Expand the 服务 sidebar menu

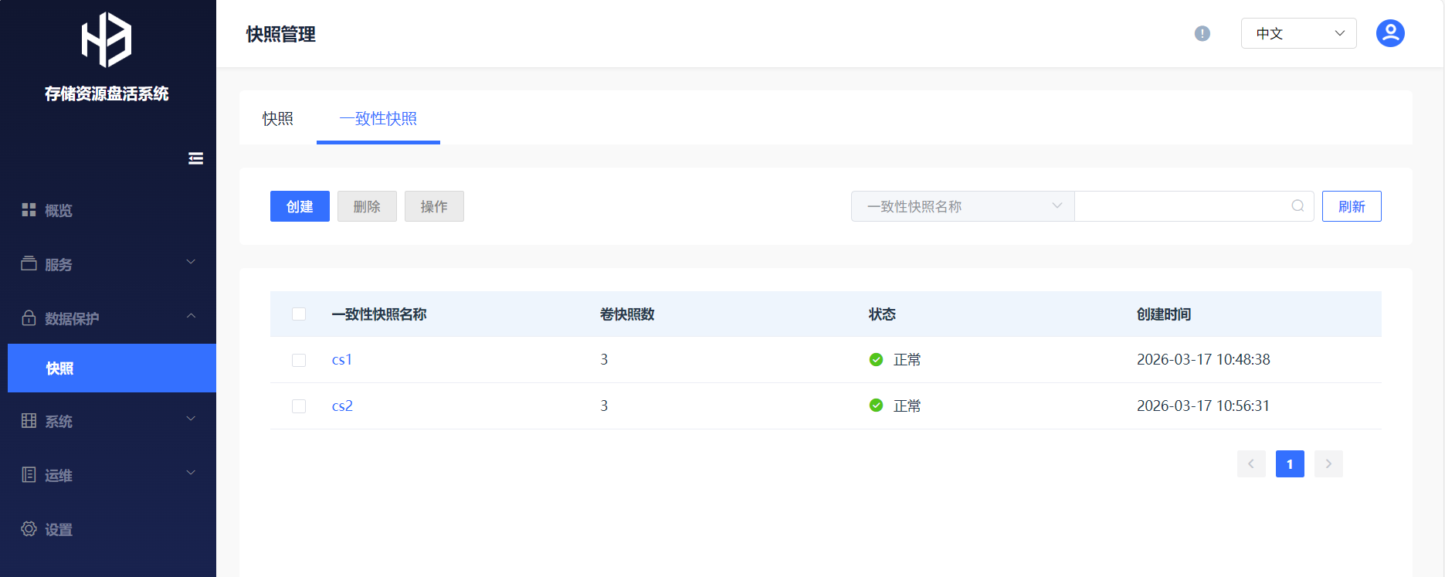108,264
